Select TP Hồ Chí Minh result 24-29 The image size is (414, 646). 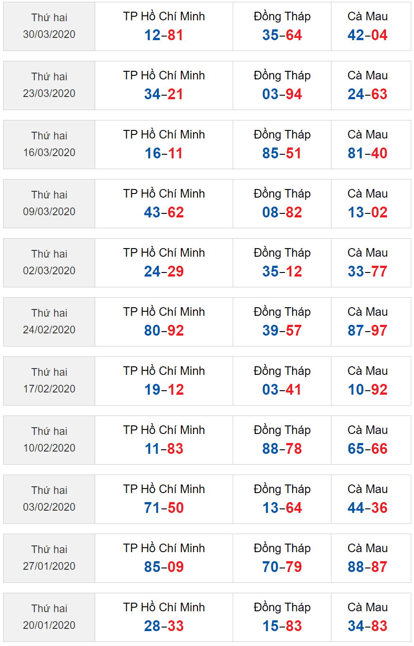164,272
